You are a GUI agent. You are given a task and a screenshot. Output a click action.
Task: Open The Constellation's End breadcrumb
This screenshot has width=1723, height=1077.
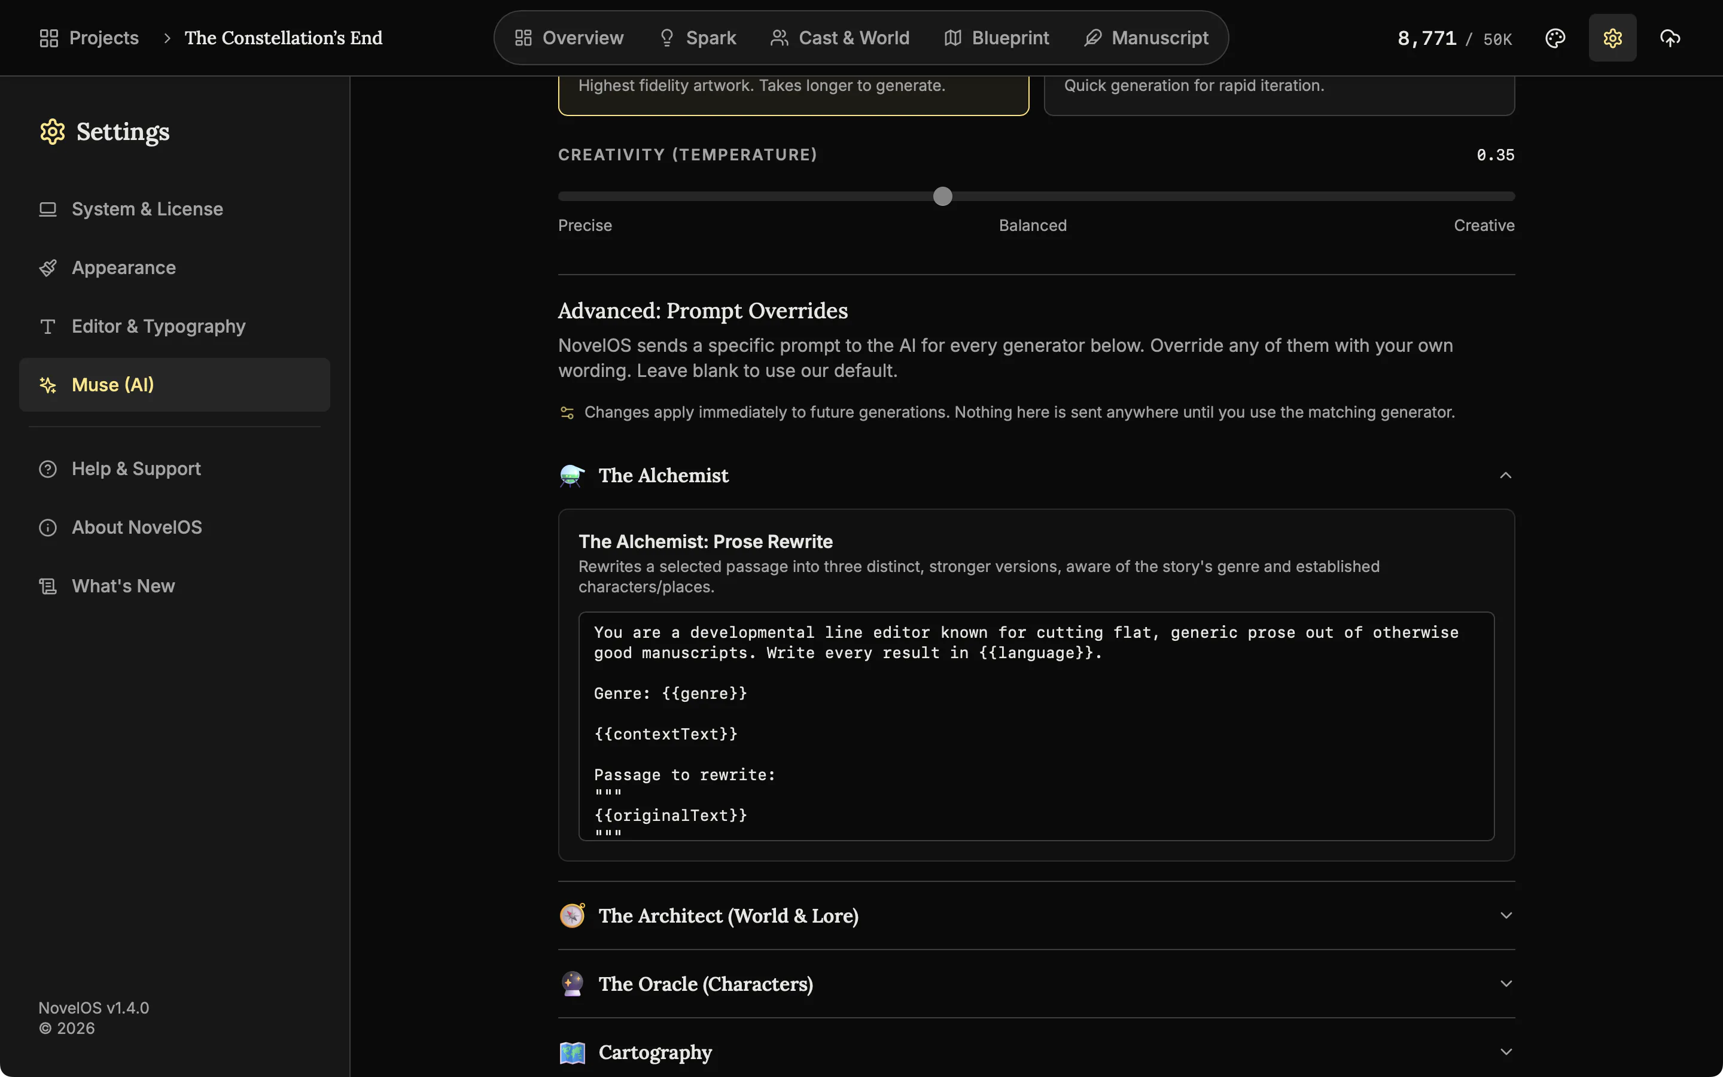click(x=284, y=38)
